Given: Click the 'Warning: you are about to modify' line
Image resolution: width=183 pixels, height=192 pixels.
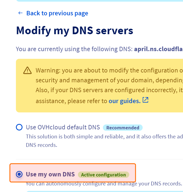Looking at the screenshot, I should point(109,70).
